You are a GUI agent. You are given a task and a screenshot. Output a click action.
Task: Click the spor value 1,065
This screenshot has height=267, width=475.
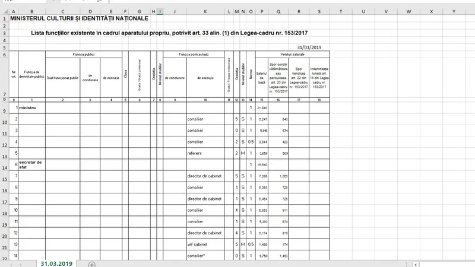pyautogui.click(x=278, y=176)
